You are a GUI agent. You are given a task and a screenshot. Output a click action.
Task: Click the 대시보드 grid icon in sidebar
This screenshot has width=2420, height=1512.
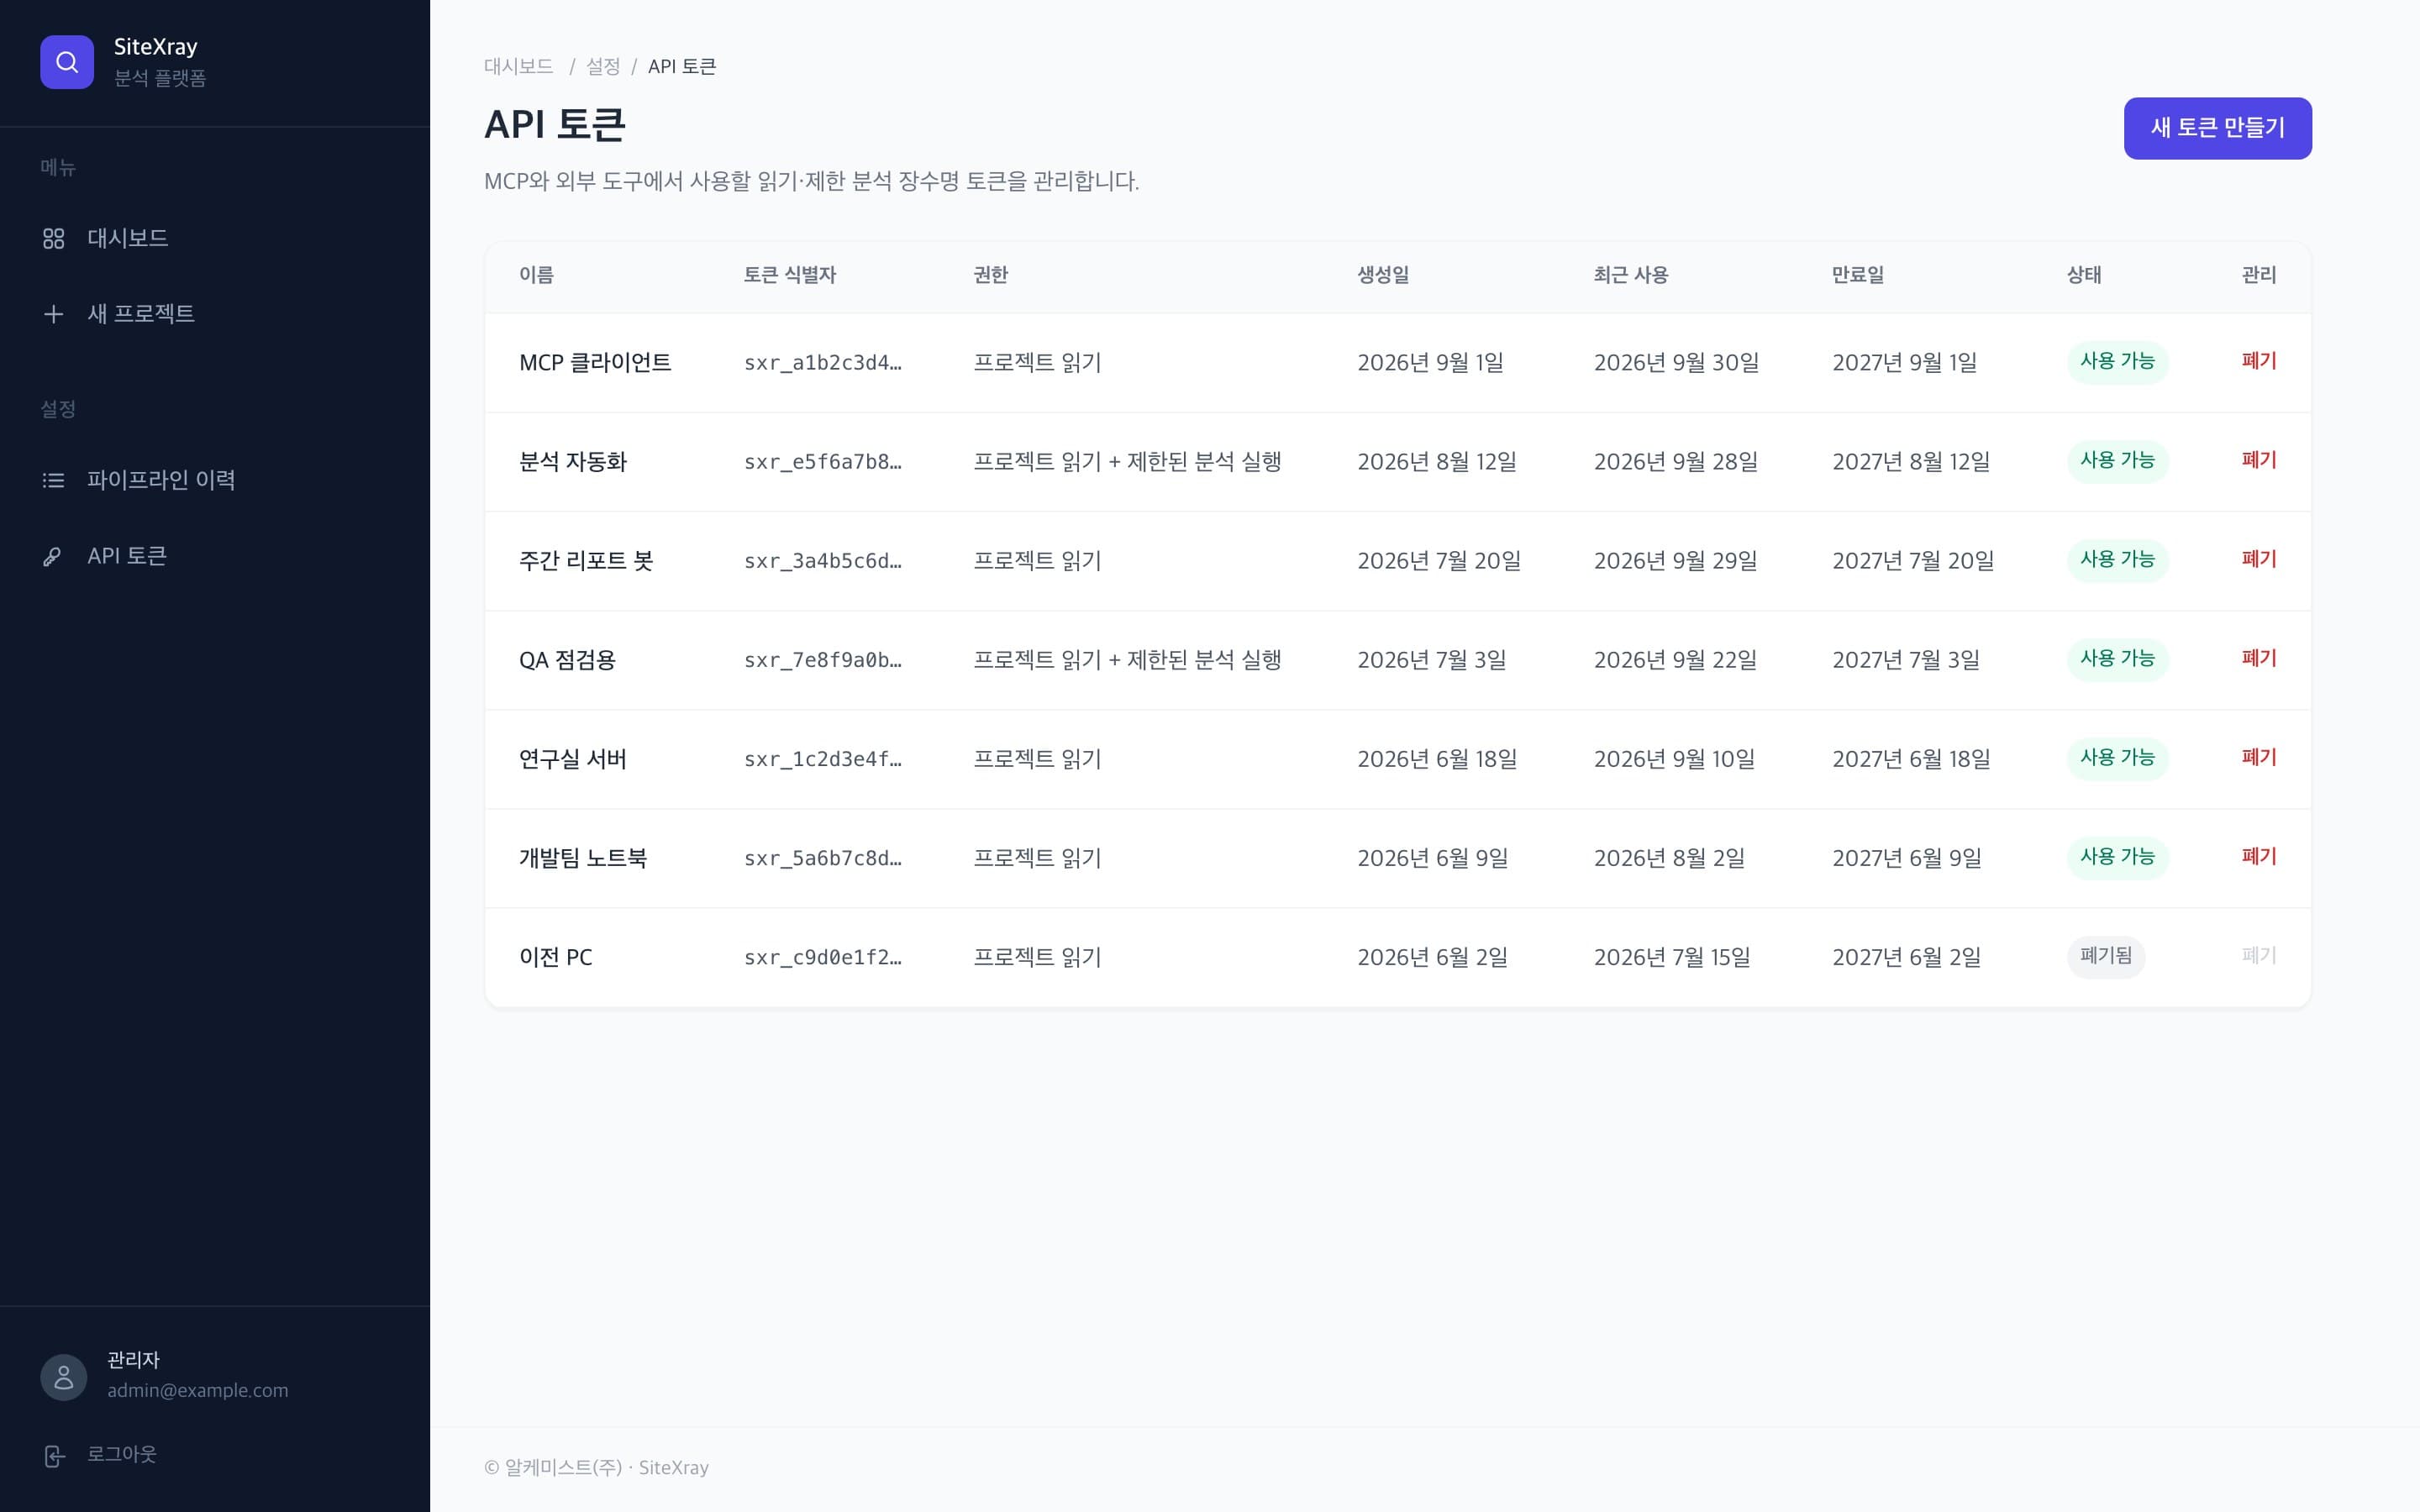(x=54, y=238)
